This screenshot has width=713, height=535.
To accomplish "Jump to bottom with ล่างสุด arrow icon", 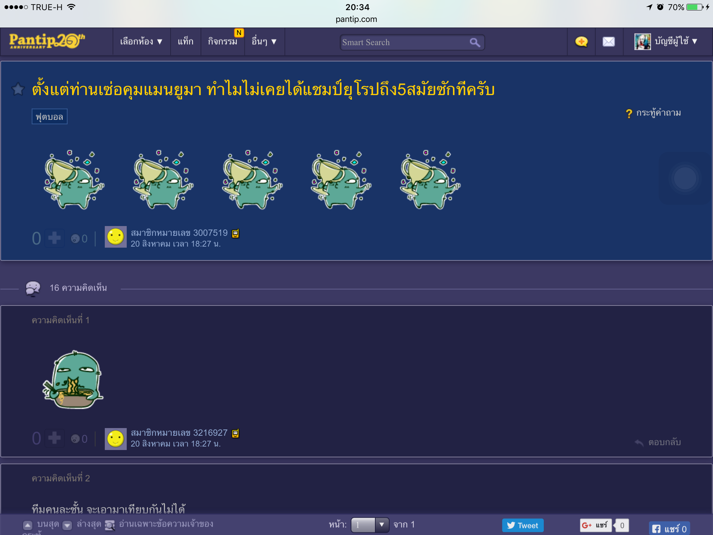I will pos(68,525).
